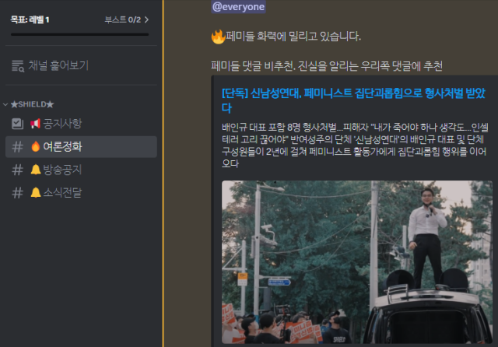Click the hash icon of the 방송공지 channel
This screenshot has width=498, height=347.
(17, 170)
